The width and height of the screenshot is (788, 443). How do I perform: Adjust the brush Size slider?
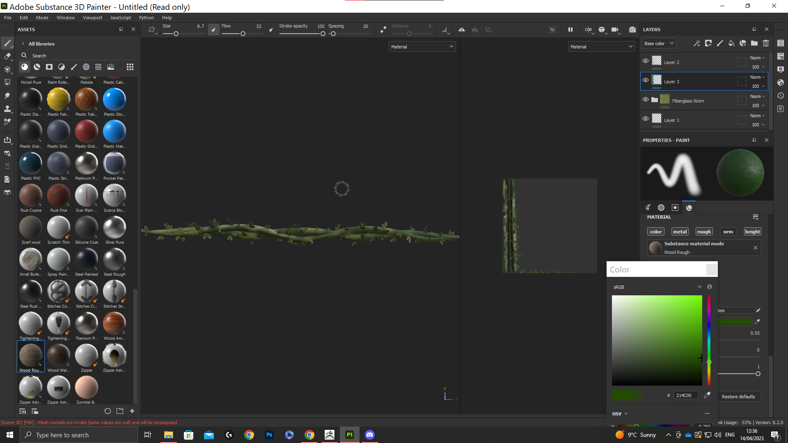(x=184, y=34)
